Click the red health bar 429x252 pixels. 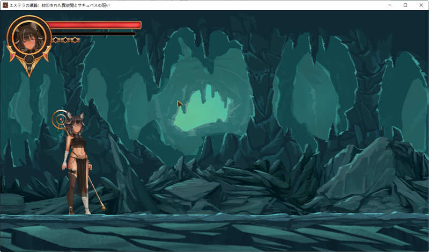coord(94,25)
